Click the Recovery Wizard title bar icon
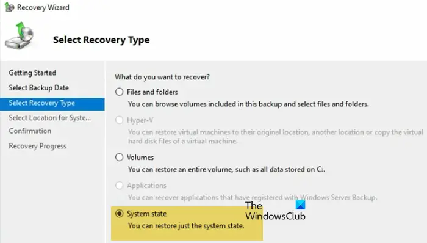 (x=10, y=7)
